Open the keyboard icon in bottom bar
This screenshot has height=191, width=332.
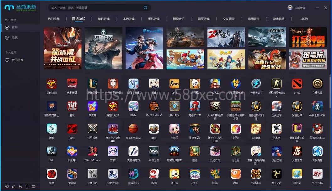(34, 187)
